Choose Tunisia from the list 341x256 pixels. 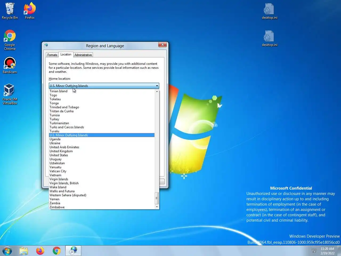pos(102,115)
